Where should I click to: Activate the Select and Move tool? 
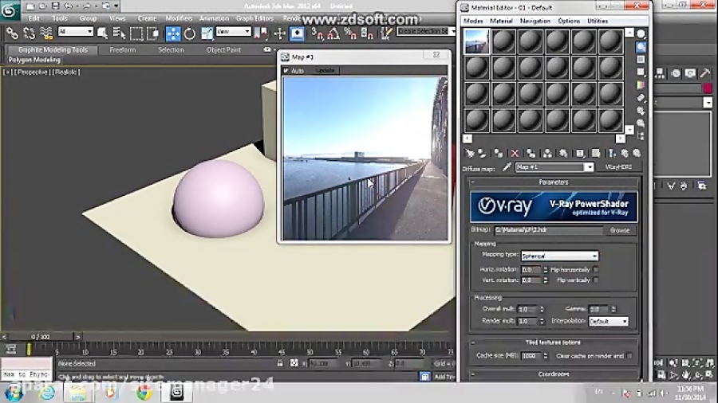[173, 33]
